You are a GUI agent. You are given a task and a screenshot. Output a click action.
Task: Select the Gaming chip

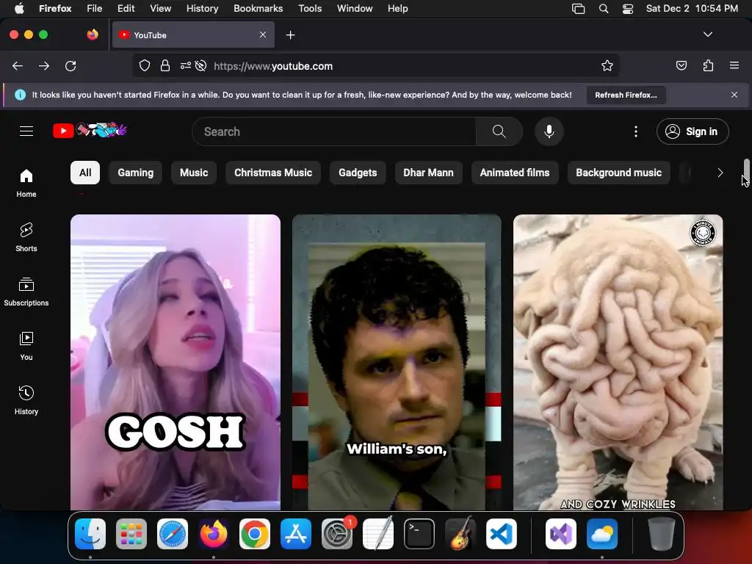click(136, 173)
